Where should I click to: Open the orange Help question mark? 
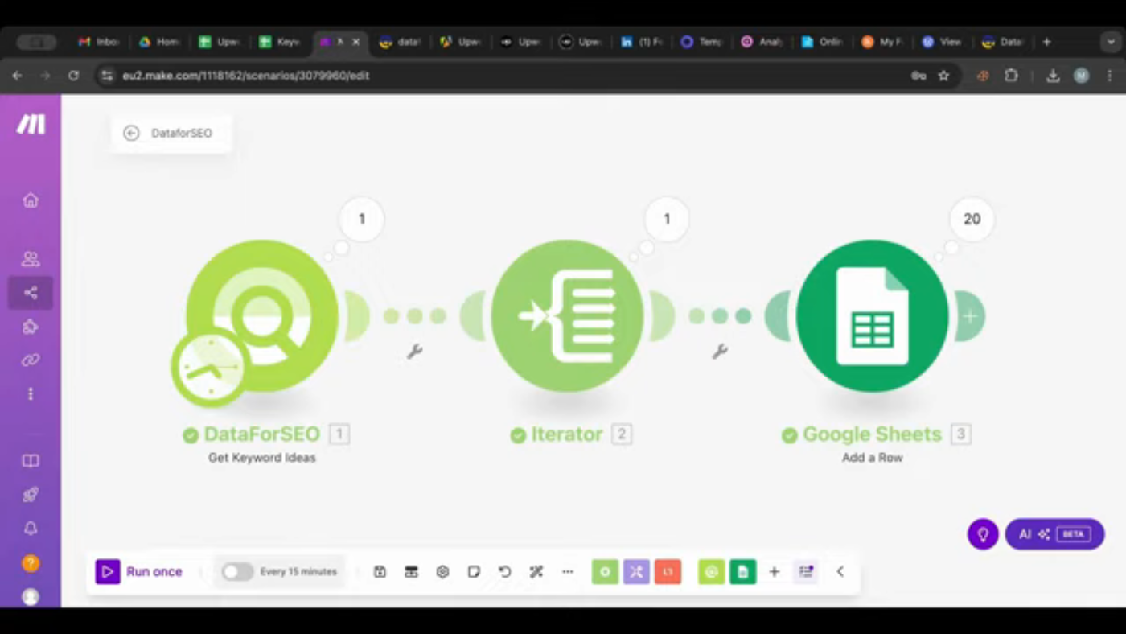click(31, 563)
